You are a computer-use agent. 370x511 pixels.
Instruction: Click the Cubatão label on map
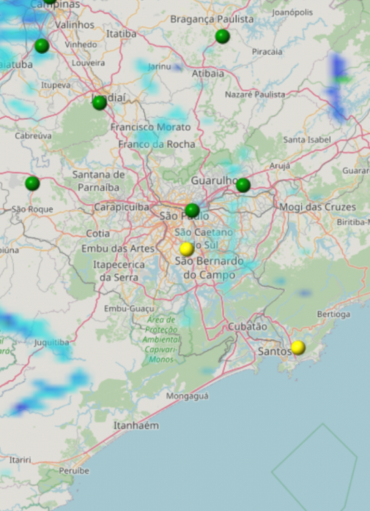247,326
